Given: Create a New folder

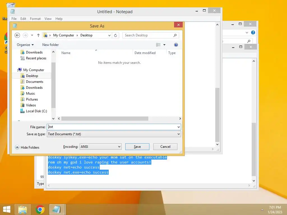Looking at the screenshot, I should [x=50, y=45].
